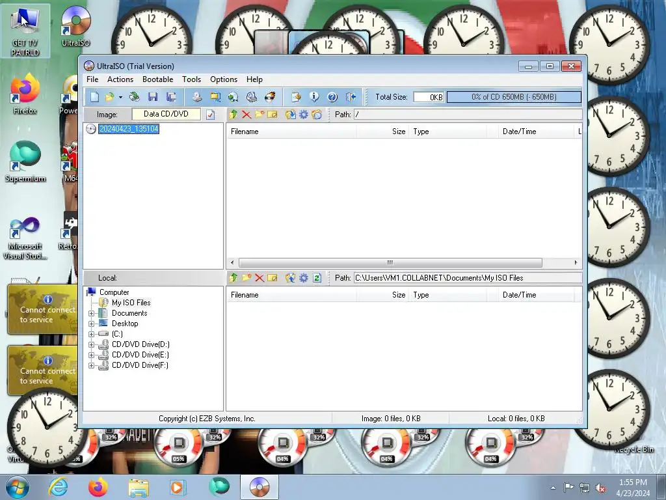Click the folder-with-window icon in image toolbar

click(317, 115)
